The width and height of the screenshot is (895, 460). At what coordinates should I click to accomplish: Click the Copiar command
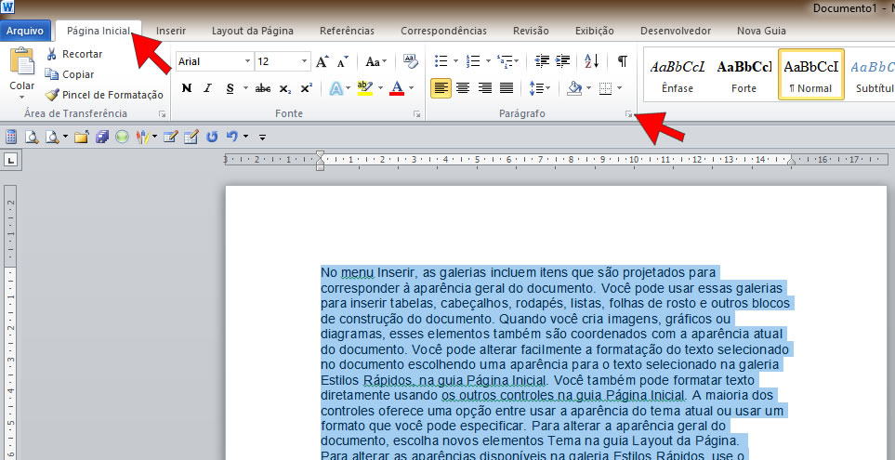[x=70, y=74]
